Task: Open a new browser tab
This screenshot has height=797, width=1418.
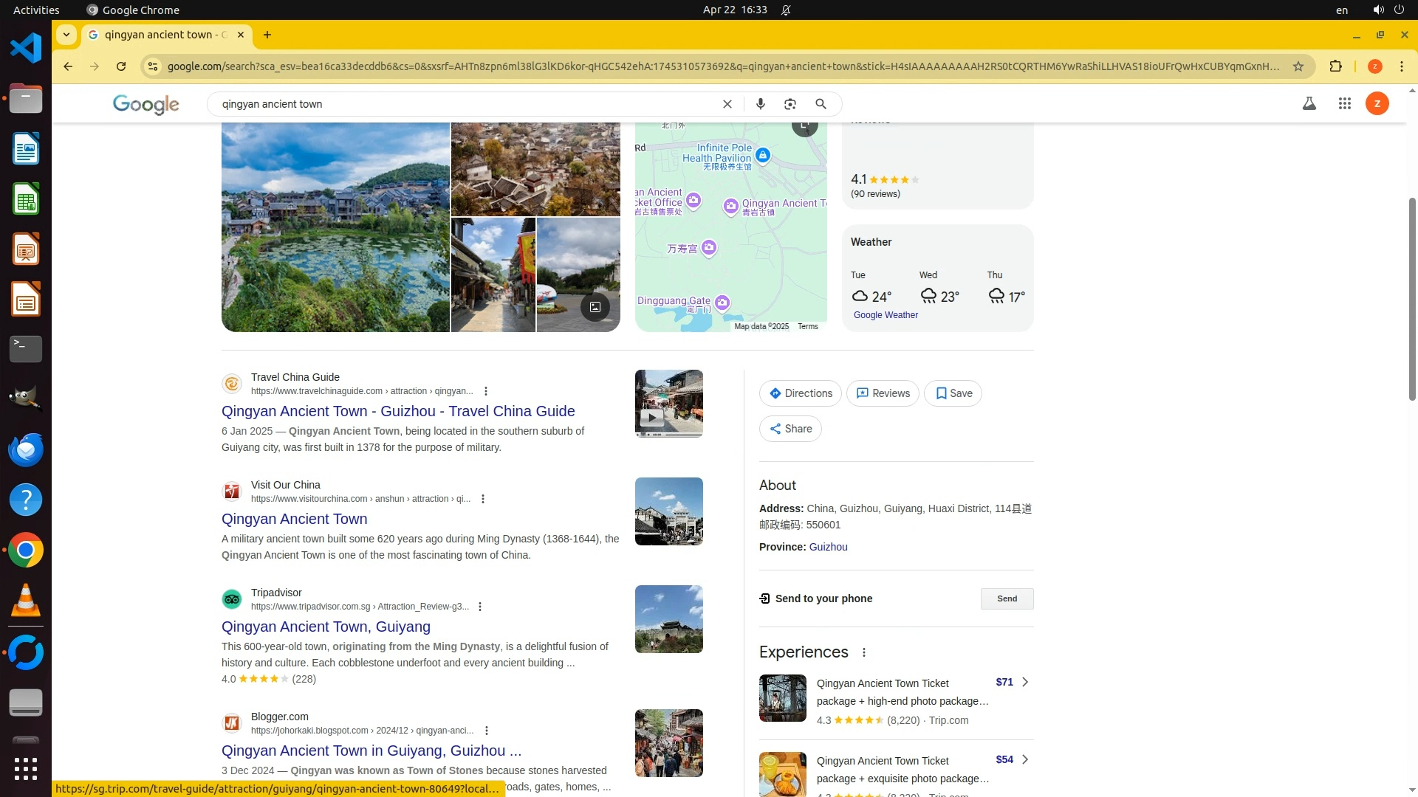Action: [267, 35]
